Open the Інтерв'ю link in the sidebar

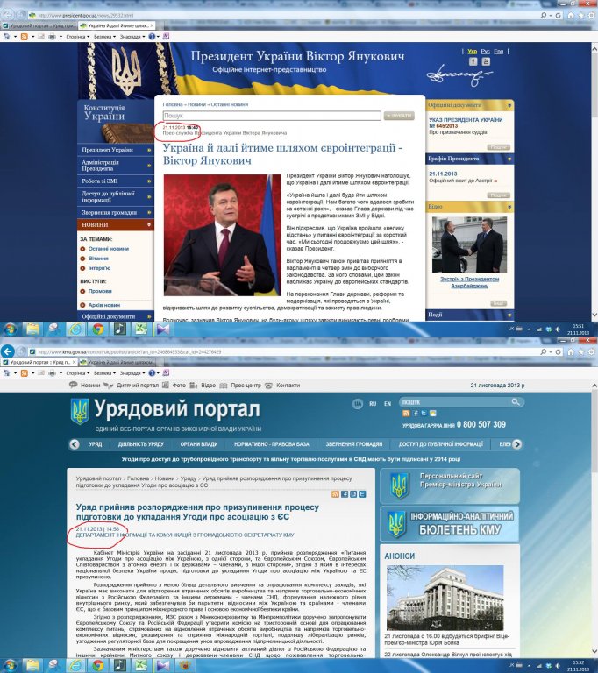tap(99, 268)
